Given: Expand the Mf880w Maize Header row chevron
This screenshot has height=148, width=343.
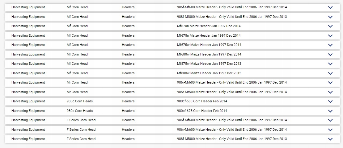Looking at the screenshot, I should pos(330,73).
